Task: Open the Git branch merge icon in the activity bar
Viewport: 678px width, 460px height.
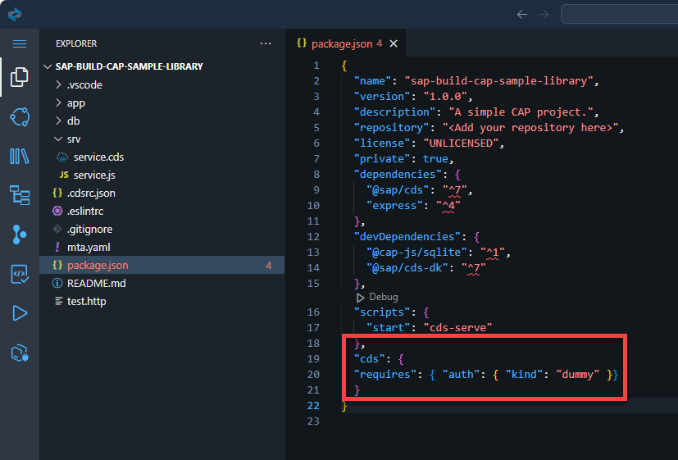Action: [20, 235]
